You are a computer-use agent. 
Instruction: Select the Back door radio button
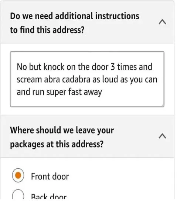pos(18,195)
